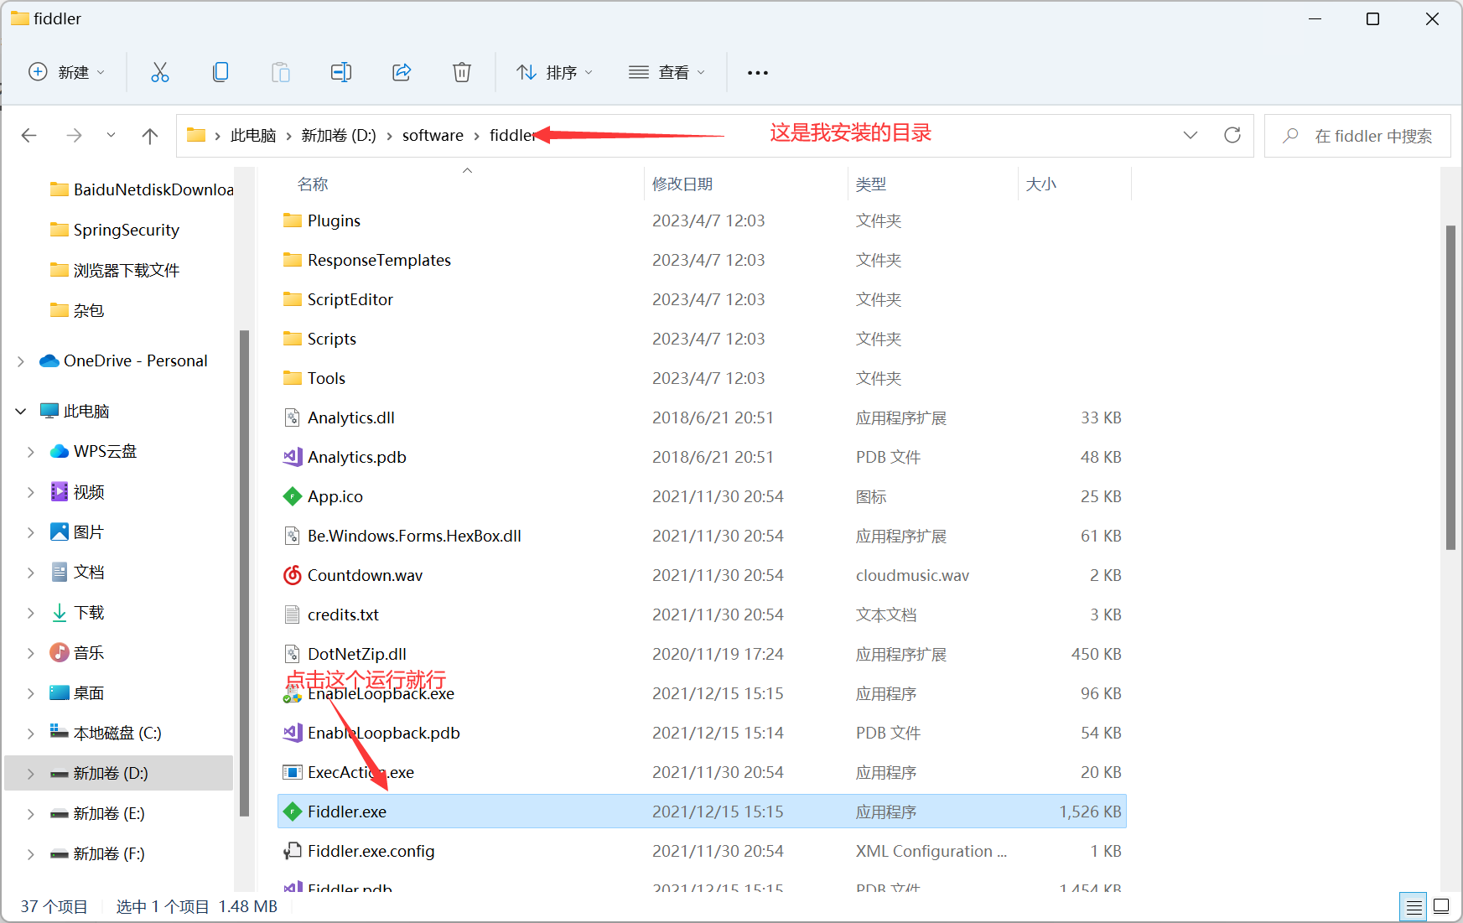The height and width of the screenshot is (923, 1463).
Task: Go up one folder level arrow
Action: [150, 136]
